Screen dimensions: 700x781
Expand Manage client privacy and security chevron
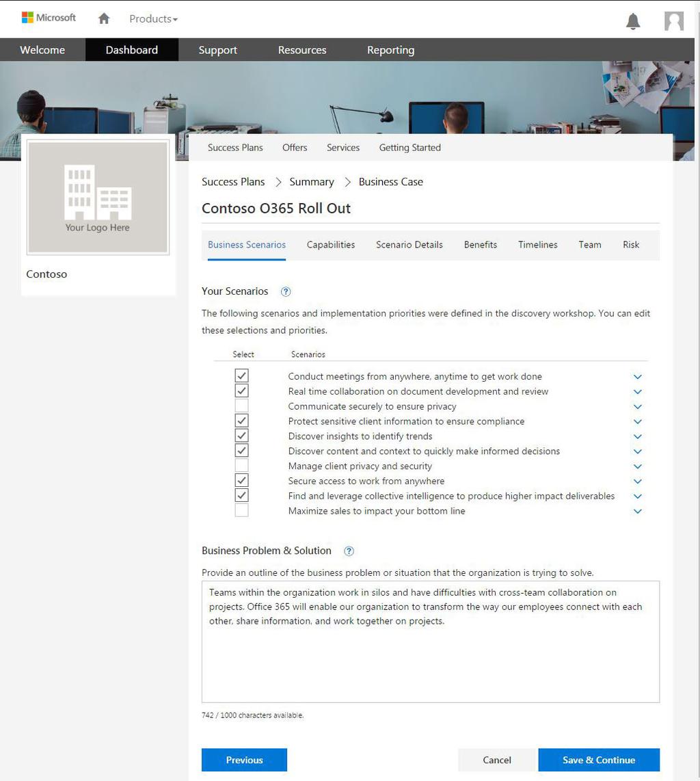(637, 466)
